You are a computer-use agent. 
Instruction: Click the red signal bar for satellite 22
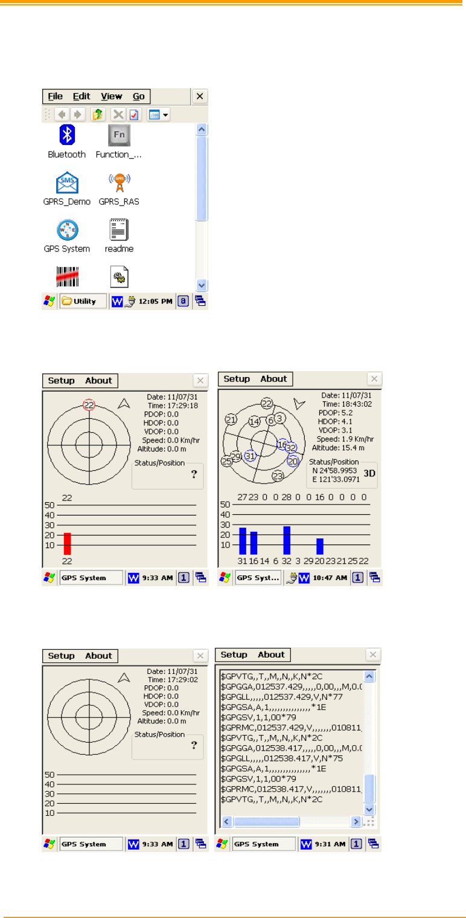coord(68,543)
